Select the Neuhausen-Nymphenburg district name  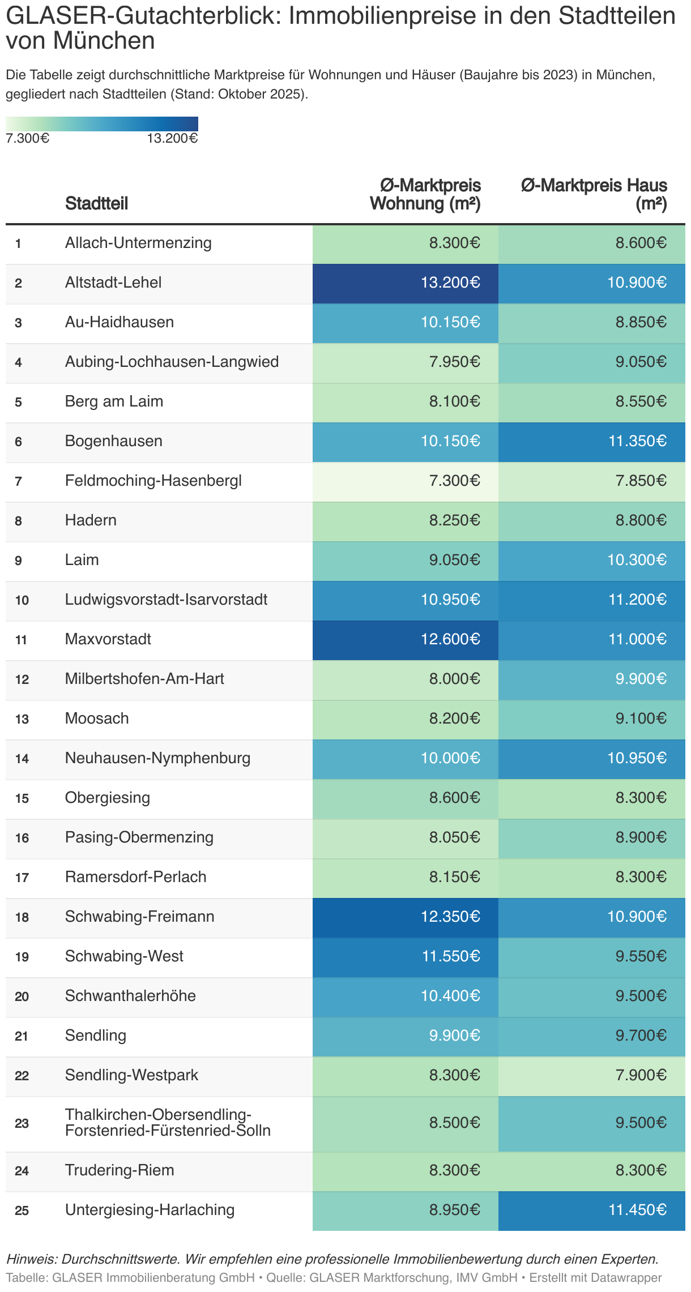[157, 758]
